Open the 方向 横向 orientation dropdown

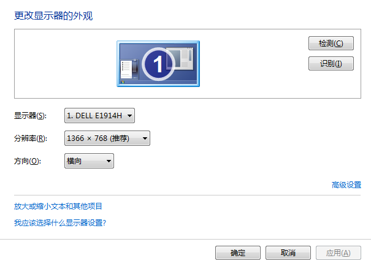[x=89, y=161]
